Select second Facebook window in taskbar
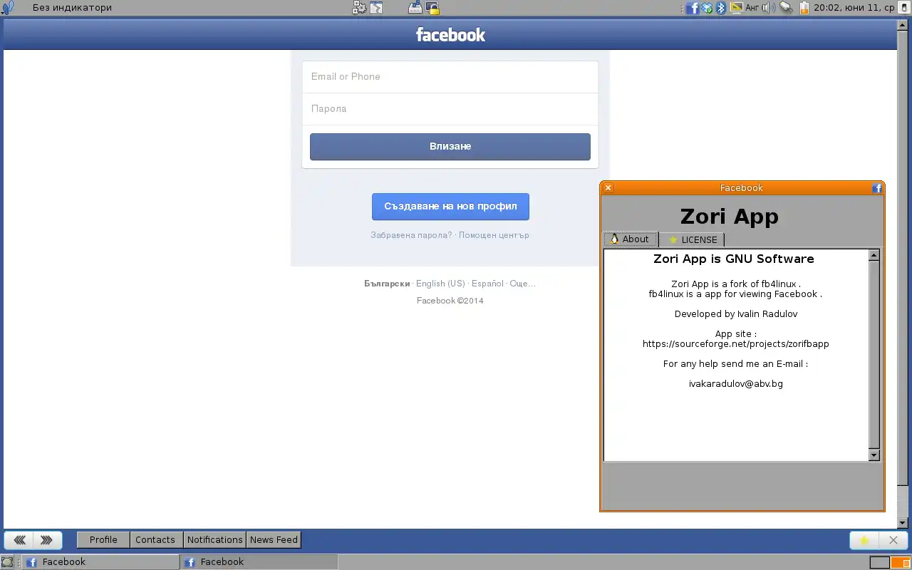Viewport: 912px width, 570px height. [258, 562]
